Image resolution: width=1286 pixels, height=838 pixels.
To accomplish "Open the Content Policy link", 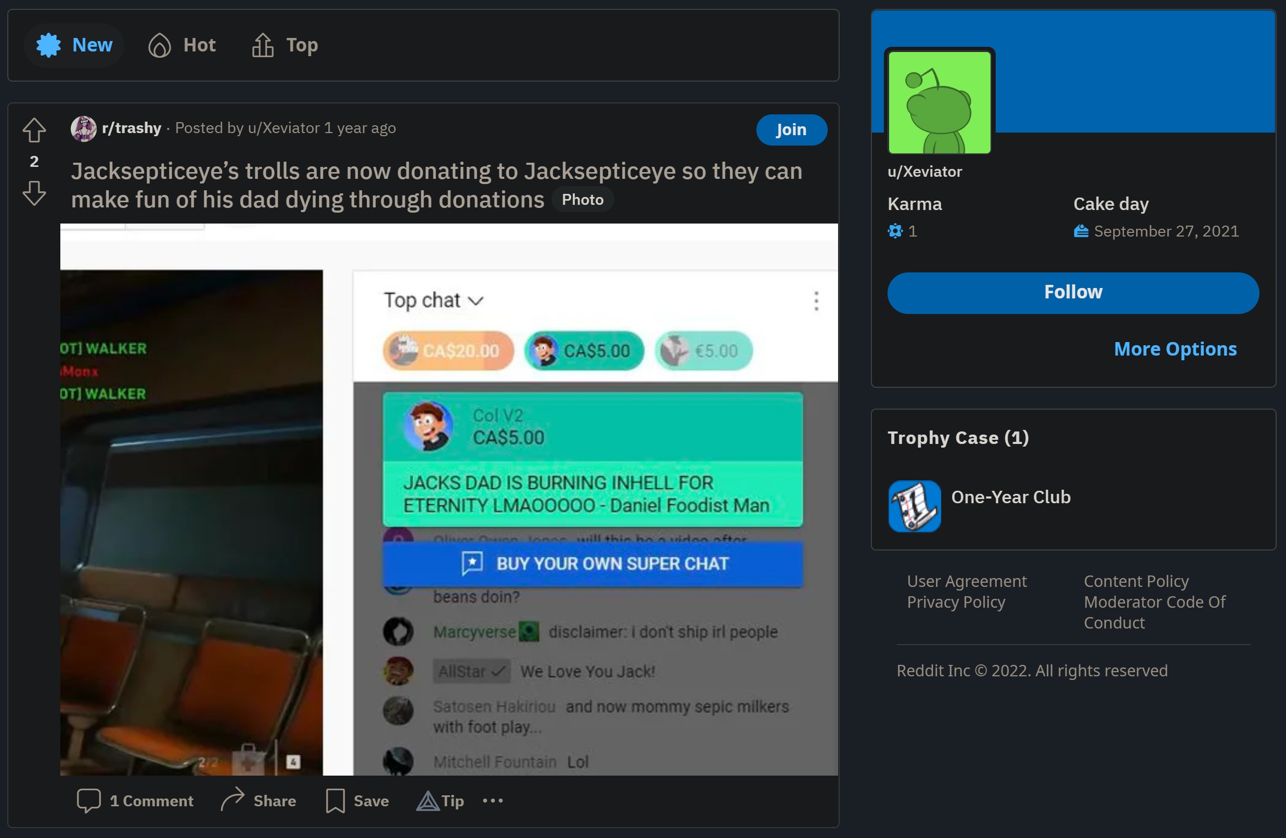I will pyautogui.click(x=1136, y=581).
